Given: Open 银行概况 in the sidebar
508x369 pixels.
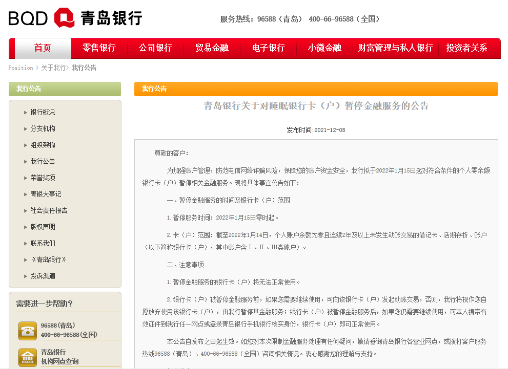Looking at the screenshot, I should [x=43, y=112].
